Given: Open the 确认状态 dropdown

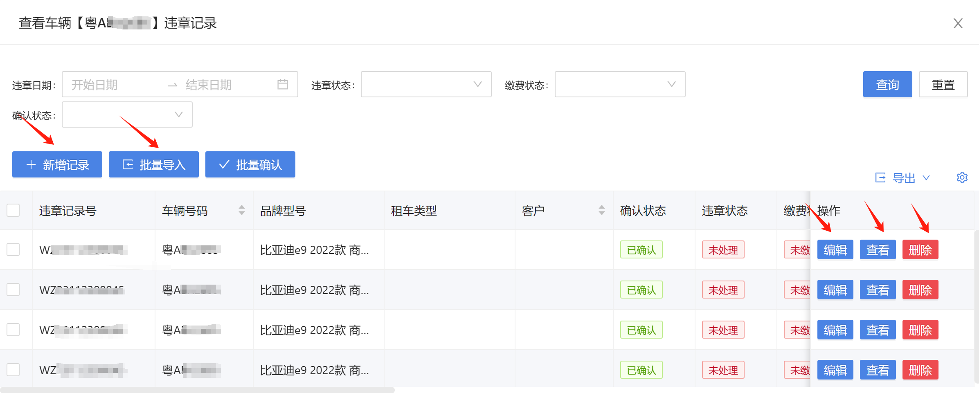Looking at the screenshot, I should coord(127,115).
